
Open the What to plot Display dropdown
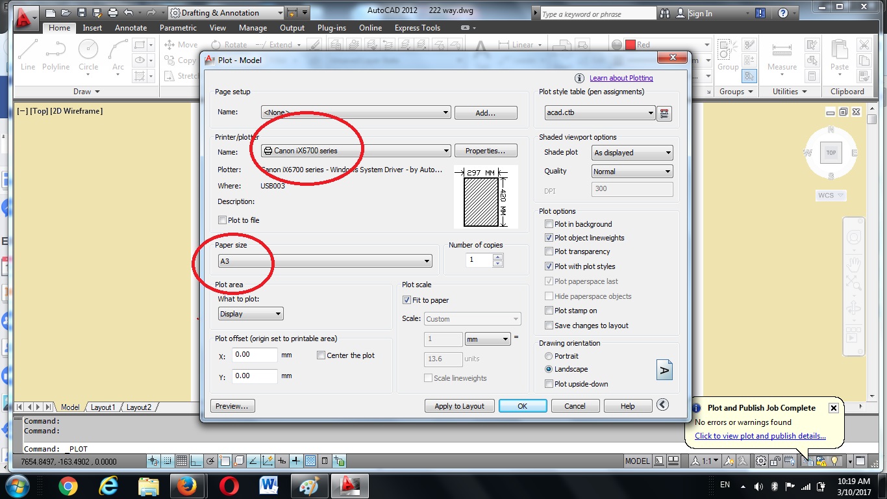pos(251,314)
